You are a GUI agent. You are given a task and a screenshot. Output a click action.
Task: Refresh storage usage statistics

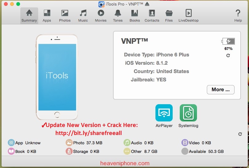[240, 134]
